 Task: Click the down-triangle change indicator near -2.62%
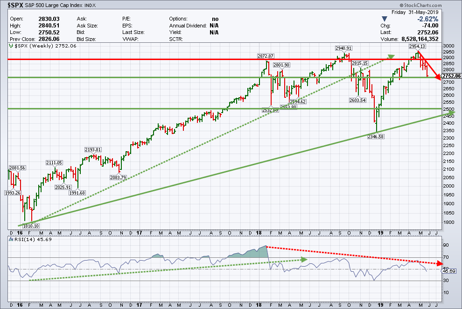pos(385,19)
